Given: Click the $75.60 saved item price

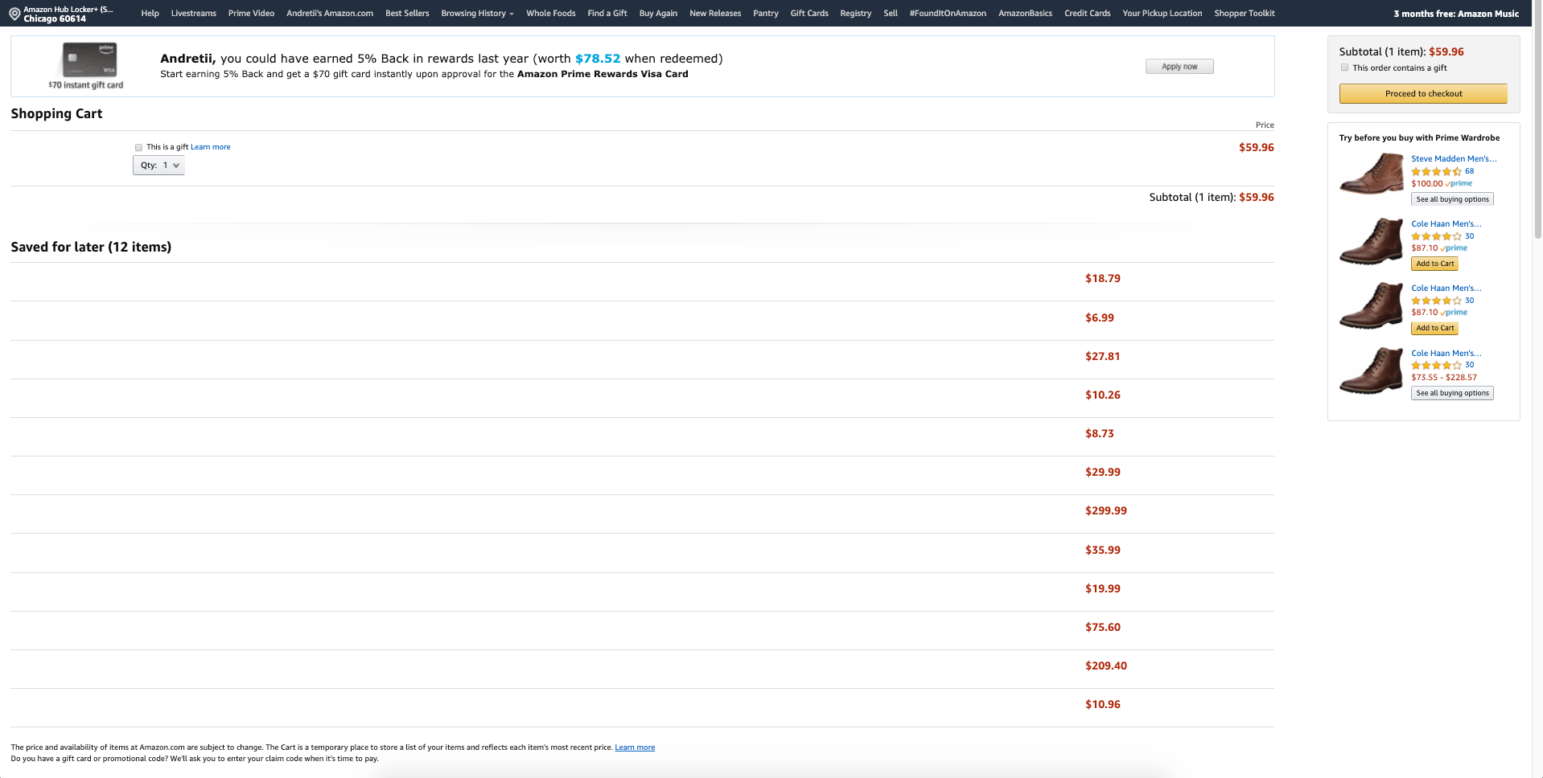Looking at the screenshot, I should (x=1102, y=628).
